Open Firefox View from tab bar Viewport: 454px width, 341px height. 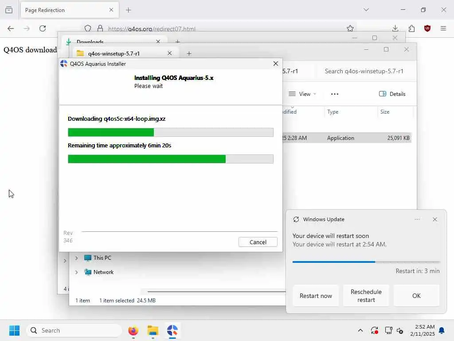[x=9, y=10]
